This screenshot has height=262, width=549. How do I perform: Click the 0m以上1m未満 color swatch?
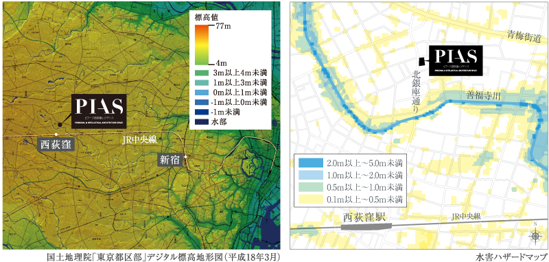[x=201, y=93]
